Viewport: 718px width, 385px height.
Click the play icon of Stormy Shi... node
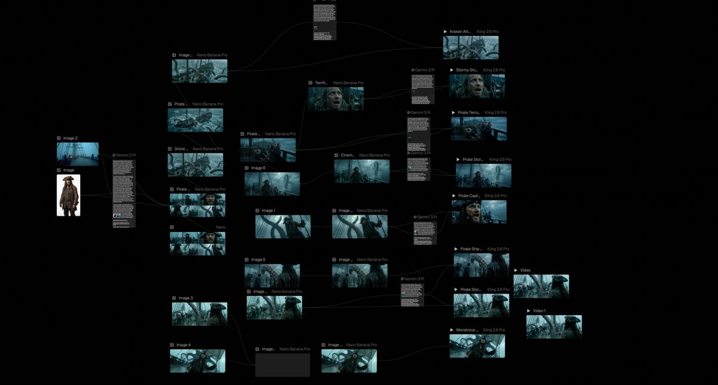pyautogui.click(x=452, y=70)
